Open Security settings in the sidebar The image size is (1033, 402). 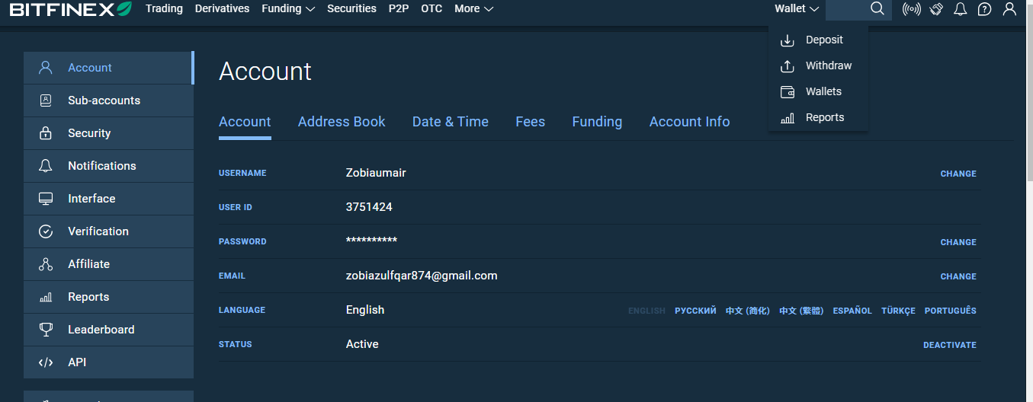[108, 133]
